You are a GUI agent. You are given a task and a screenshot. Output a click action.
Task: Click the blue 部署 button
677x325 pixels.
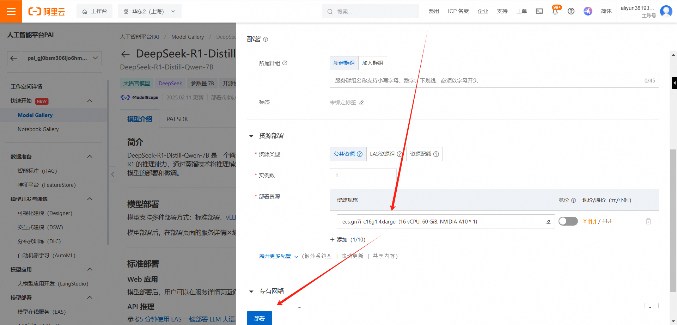click(x=260, y=318)
